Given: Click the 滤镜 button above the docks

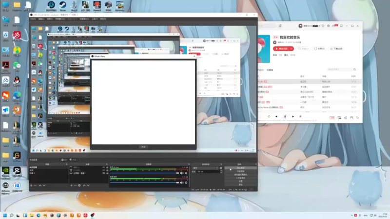Looking at the screenshot, I should click(73, 160).
